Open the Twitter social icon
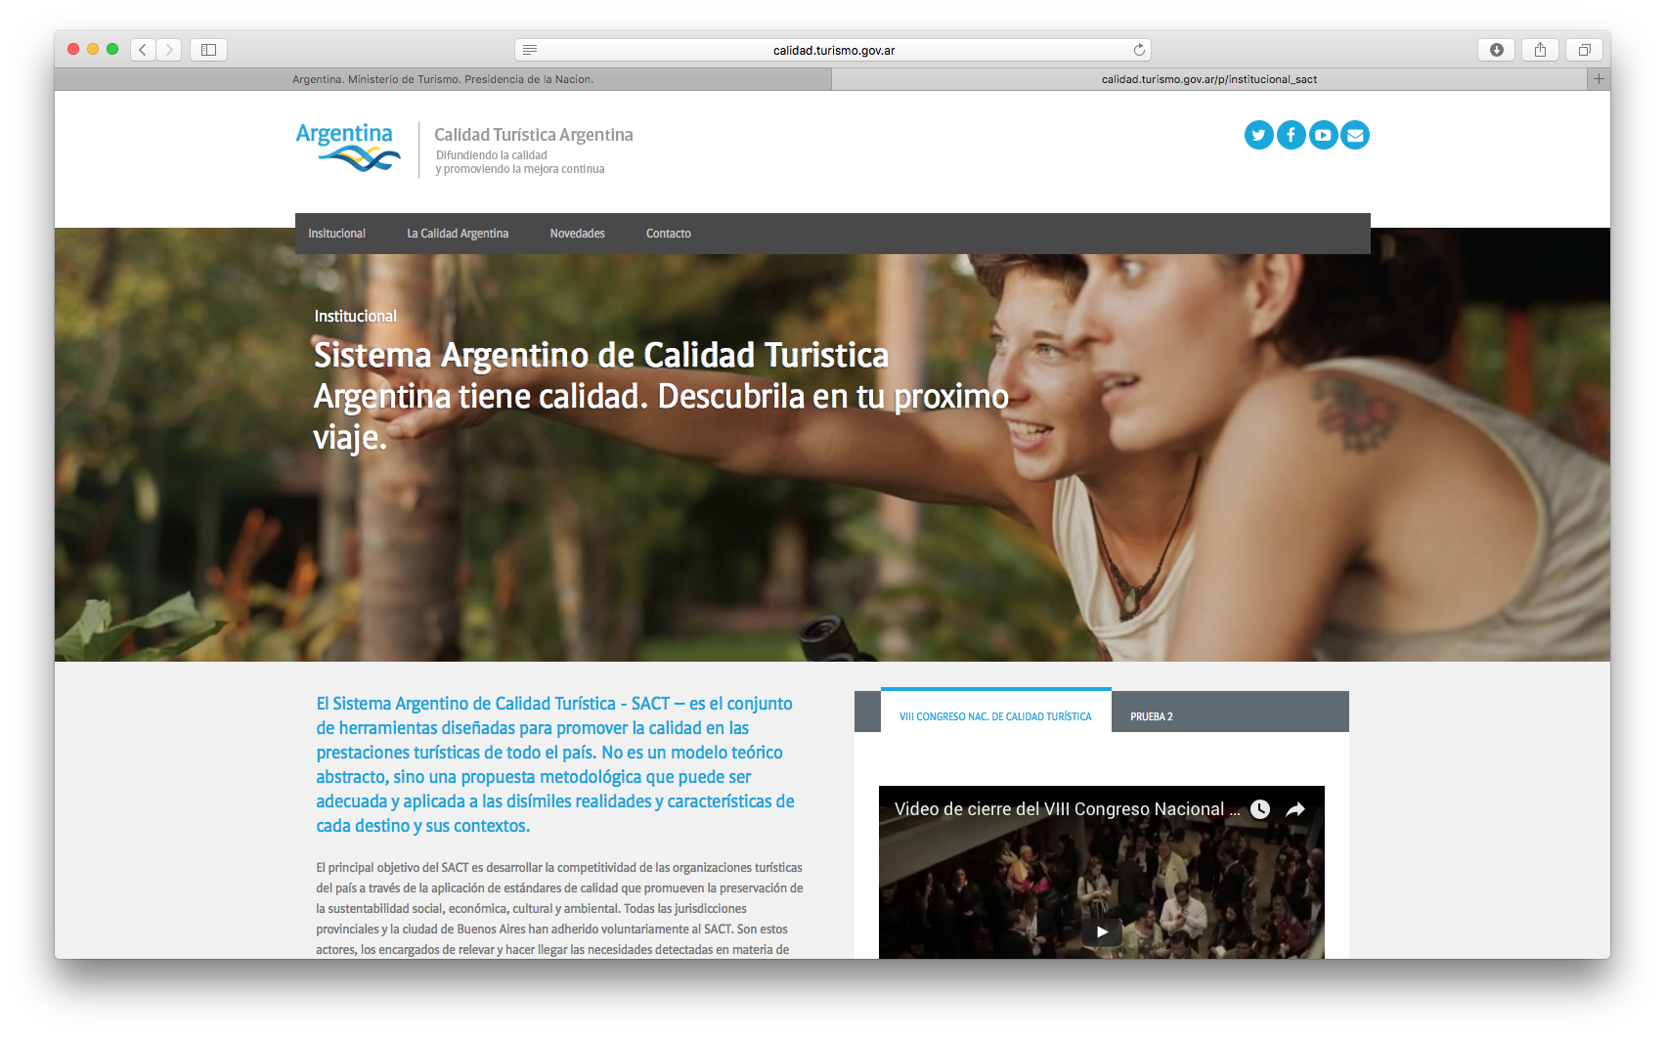The width and height of the screenshot is (1665, 1037). coord(1258,135)
